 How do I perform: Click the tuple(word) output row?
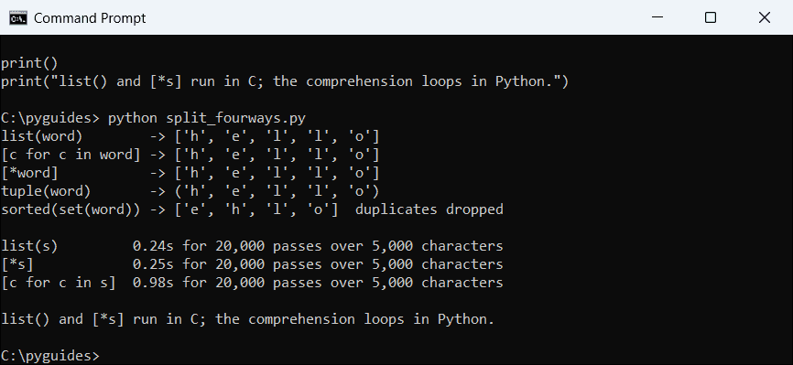(190, 191)
